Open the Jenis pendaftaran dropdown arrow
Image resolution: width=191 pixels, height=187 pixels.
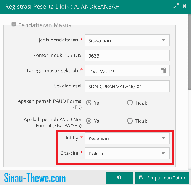pyautogui.click(x=163, y=40)
